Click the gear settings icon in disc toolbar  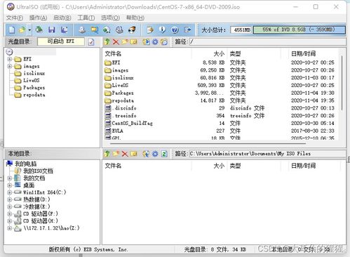click(155, 42)
